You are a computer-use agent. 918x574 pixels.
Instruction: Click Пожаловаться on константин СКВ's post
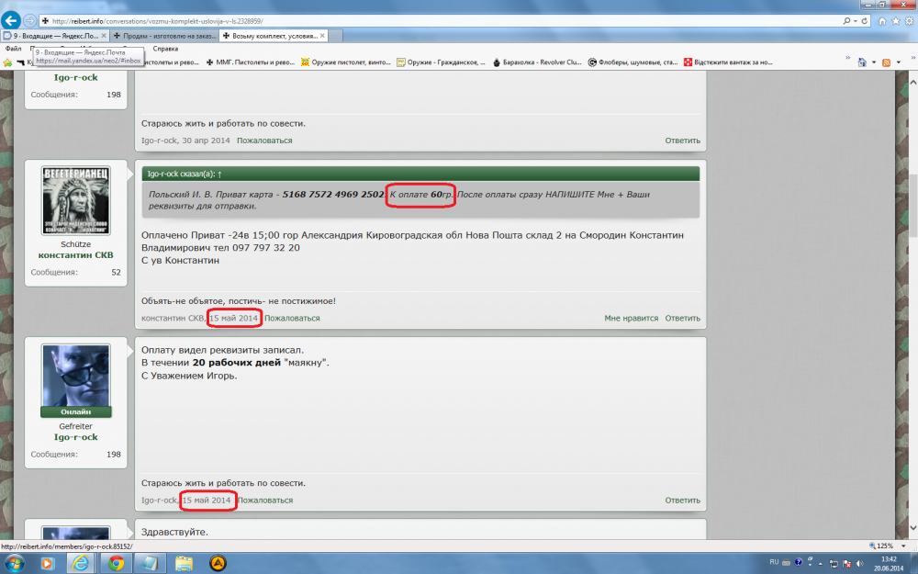tap(292, 318)
